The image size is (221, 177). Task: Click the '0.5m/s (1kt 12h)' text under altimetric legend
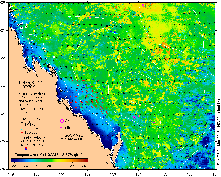(30, 109)
